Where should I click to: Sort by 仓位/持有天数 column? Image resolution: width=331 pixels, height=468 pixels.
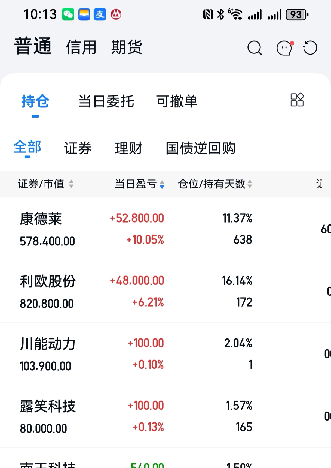pyautogui.click(x=250, y=184)
